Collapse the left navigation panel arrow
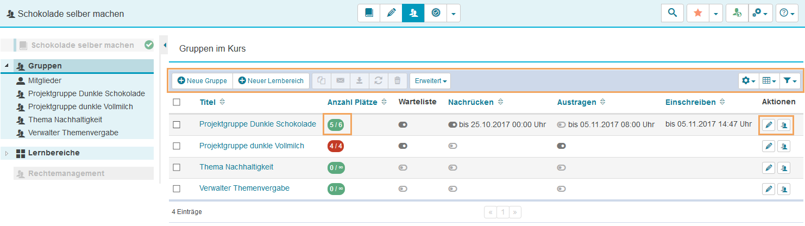 coord(165,45)
